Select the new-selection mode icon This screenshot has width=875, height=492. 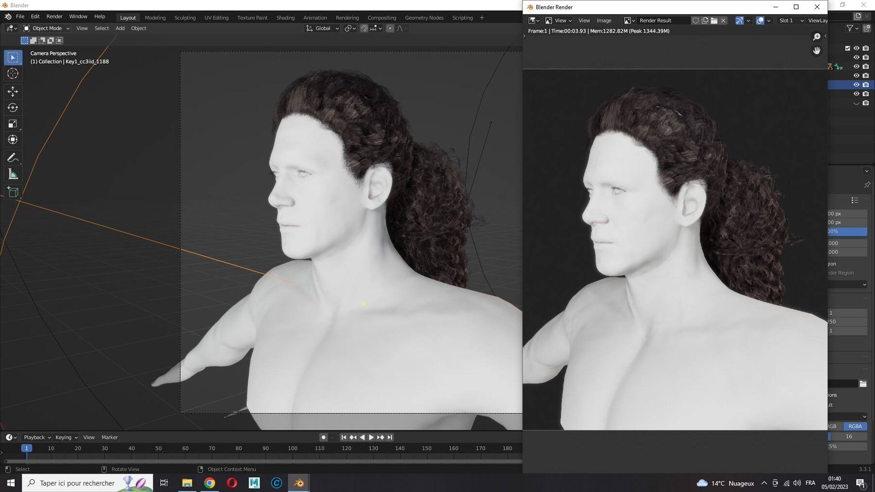point(24,40)
